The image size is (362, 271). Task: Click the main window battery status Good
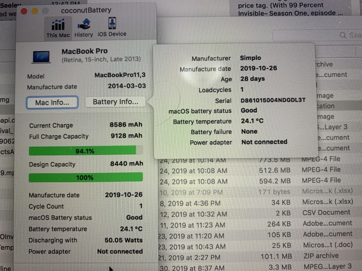[134, 217]
